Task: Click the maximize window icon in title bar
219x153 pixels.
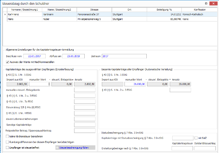Action: 206,4
